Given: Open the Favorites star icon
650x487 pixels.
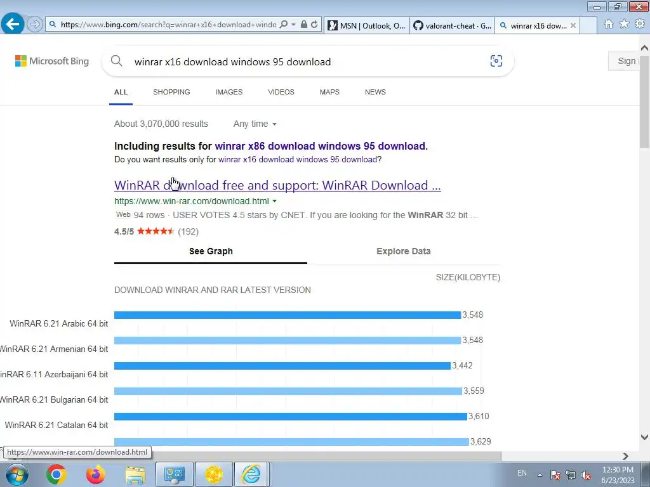Looking at the screenshot, I should pos(624,24).
